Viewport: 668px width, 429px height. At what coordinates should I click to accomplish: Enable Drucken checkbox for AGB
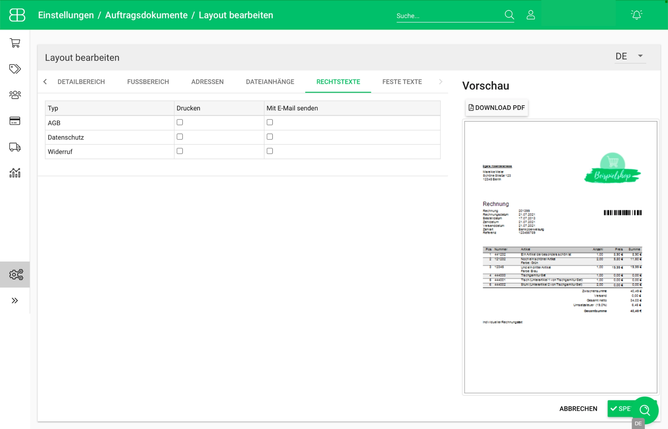click(x=180, y=122)
